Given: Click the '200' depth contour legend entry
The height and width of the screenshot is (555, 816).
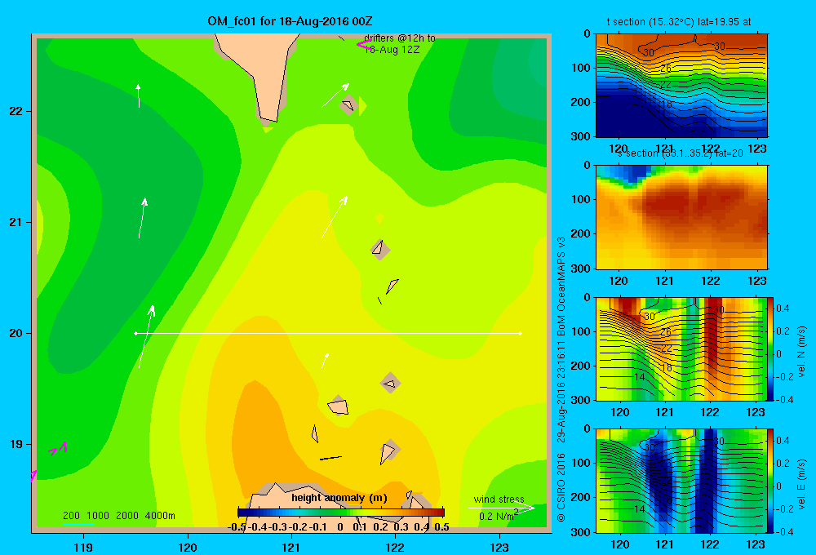Looking at the screenshot, I should [x=71, y=516].
